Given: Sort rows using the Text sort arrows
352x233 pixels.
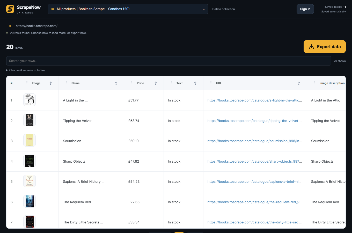Looking at the screenshot, I should [x=195, y=83].
